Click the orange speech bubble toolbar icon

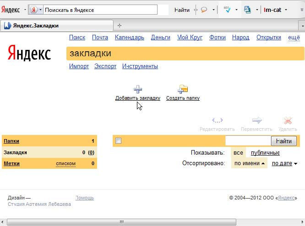coord(204,10)
